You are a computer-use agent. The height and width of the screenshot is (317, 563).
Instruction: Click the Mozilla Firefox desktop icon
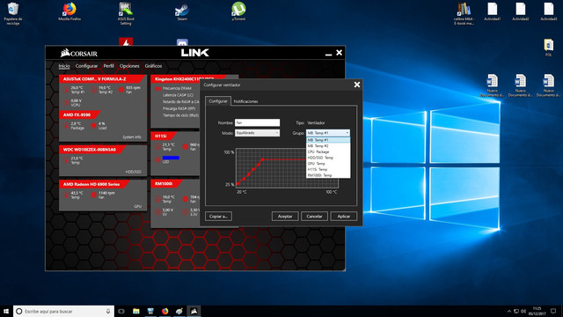(69, 11)
